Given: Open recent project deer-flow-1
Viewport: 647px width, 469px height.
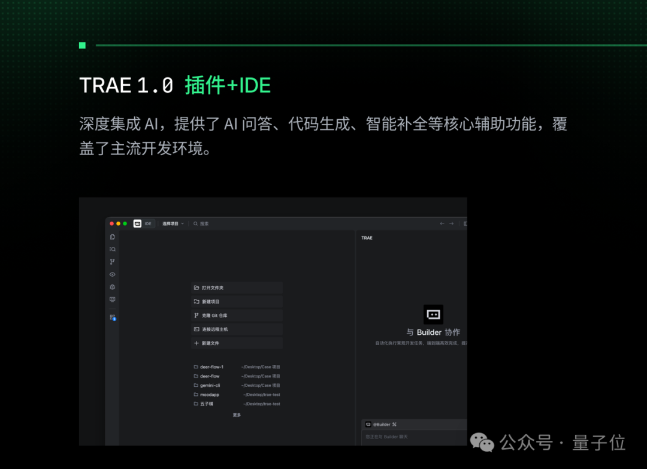Looking at the screenshot, I should (237, 367).
